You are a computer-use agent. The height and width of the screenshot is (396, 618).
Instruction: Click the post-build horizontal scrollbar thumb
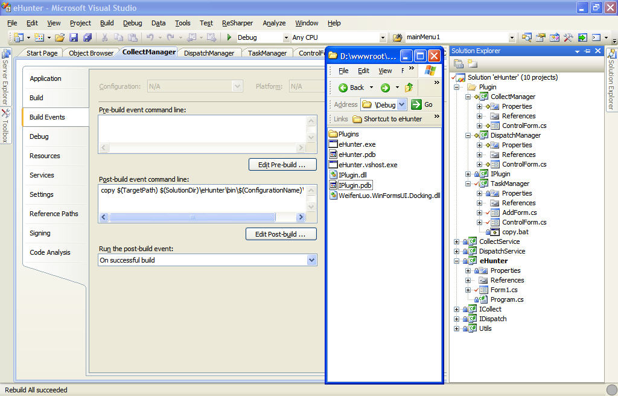tap(193, 217)
